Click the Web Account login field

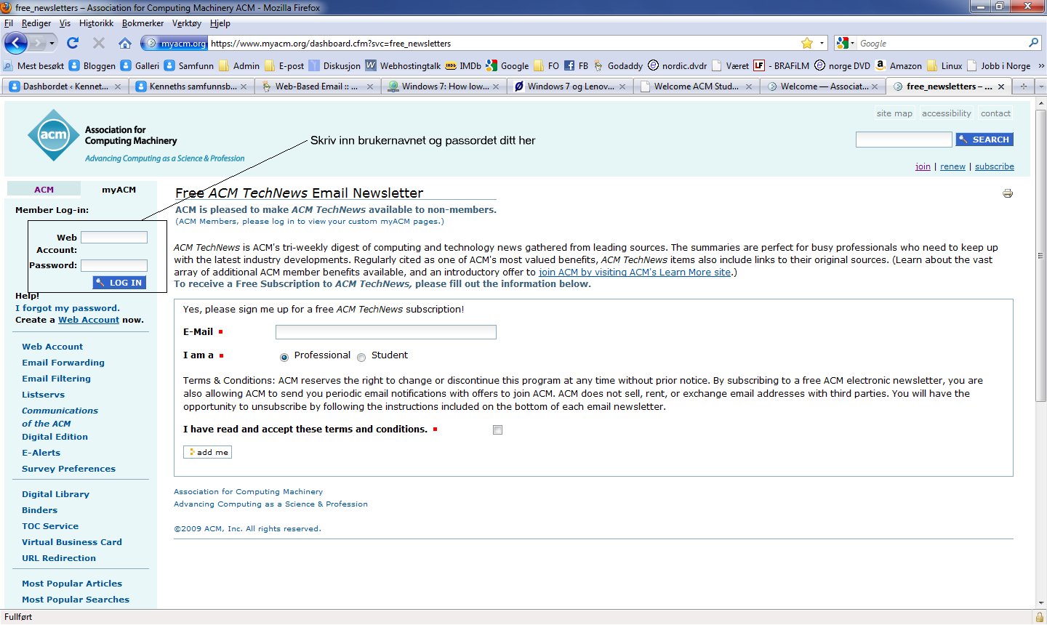tap(114, 237)
